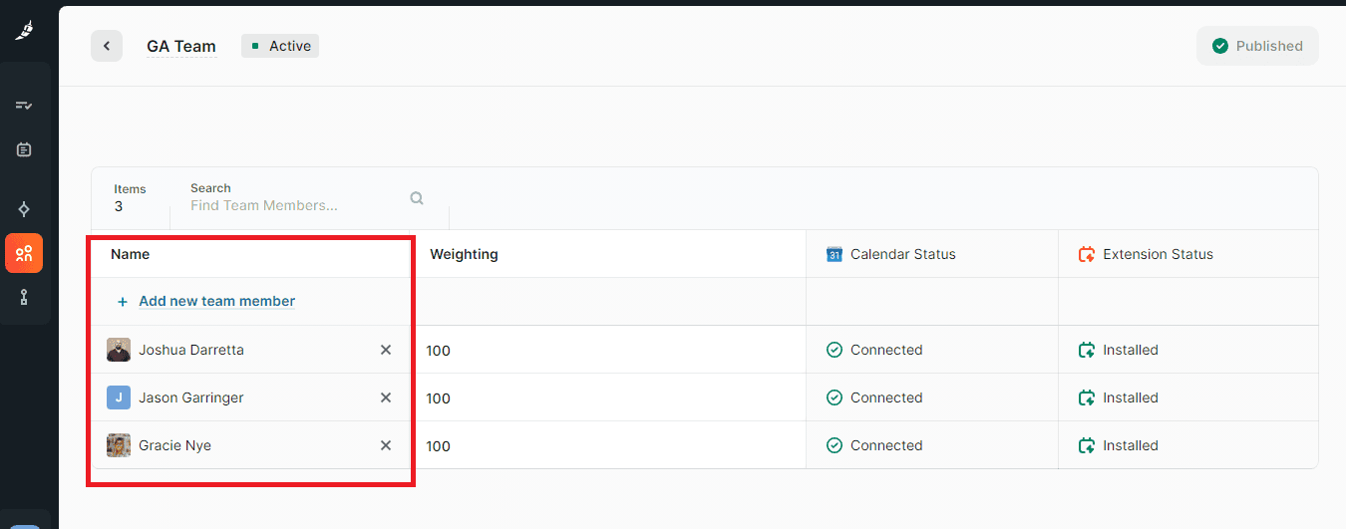
Task: Select the orange teams icon in sidebar
Action: click(24, 253)
